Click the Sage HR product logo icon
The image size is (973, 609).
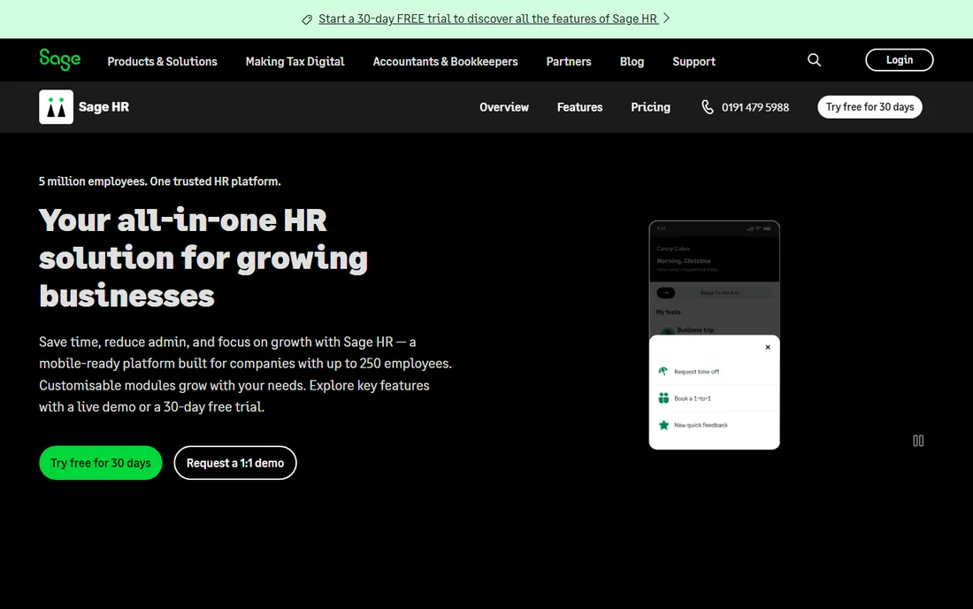click(x=56, y=107)
